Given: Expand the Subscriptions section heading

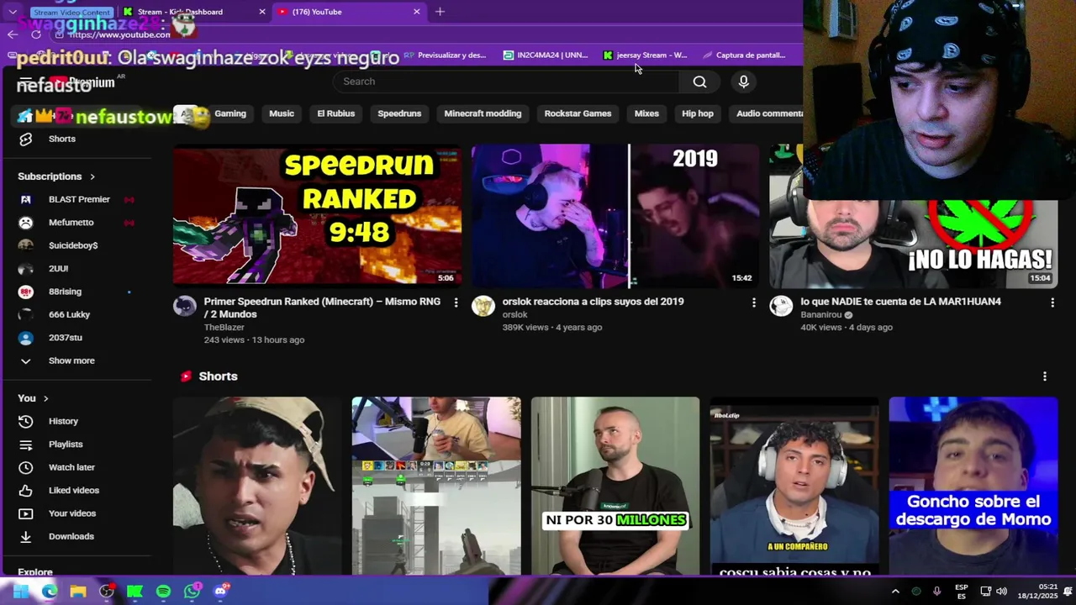Looking at the screenshot, I should 56,176.
